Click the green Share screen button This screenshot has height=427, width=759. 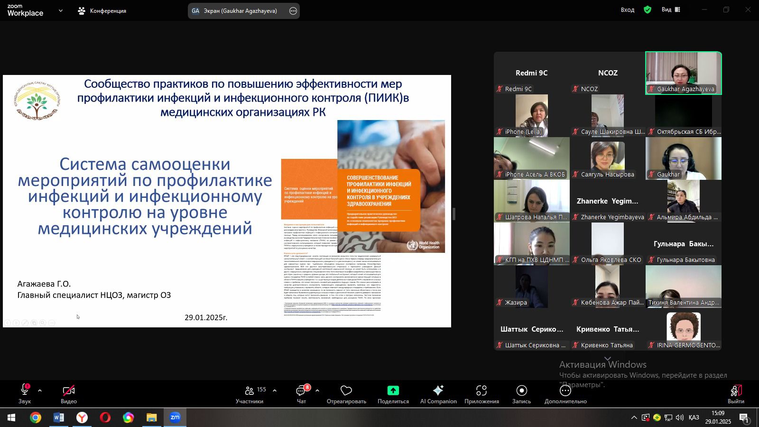(x=393, y=394)
